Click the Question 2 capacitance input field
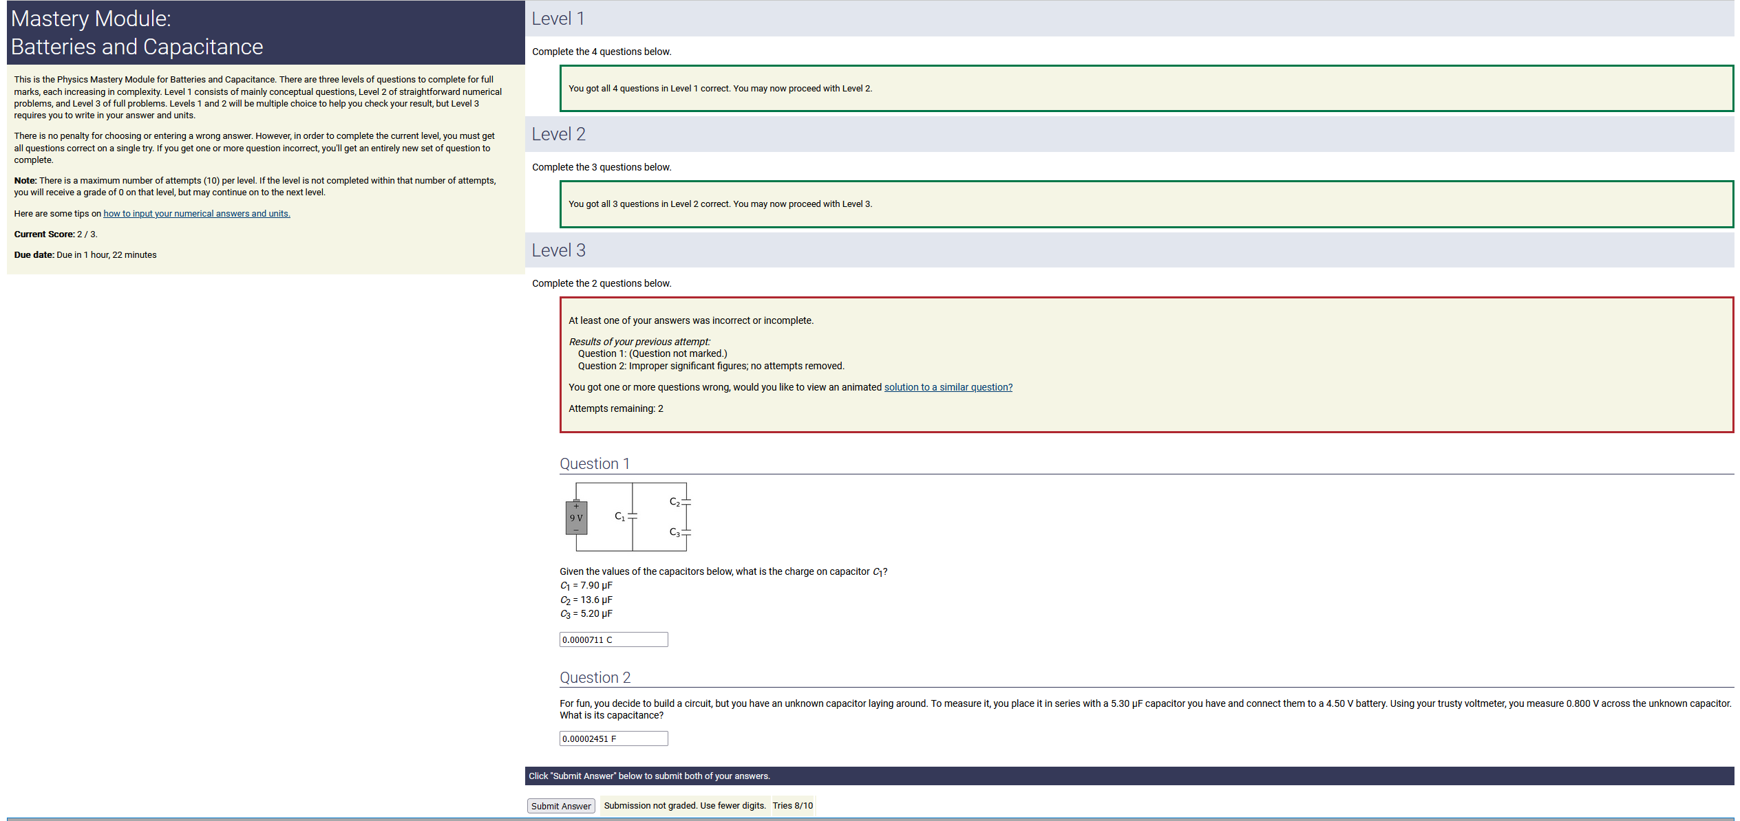The image size is (1740, 821). tap(613, 738)
